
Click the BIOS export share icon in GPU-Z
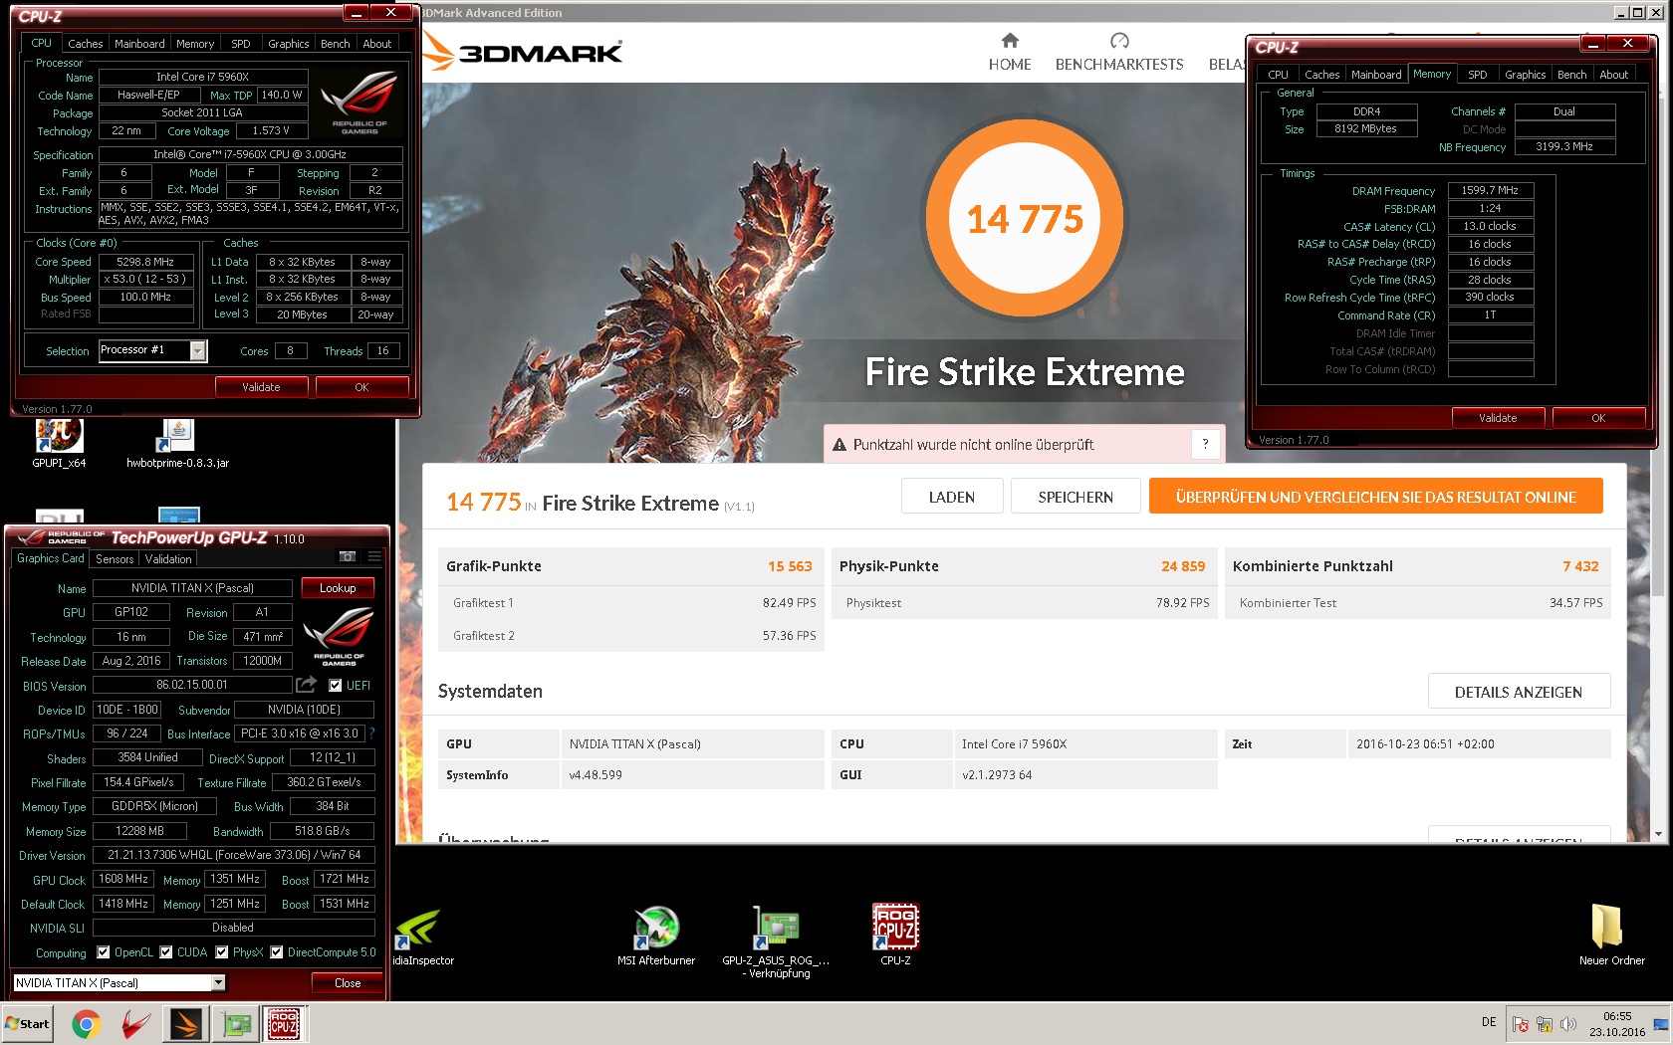point(306,685)
